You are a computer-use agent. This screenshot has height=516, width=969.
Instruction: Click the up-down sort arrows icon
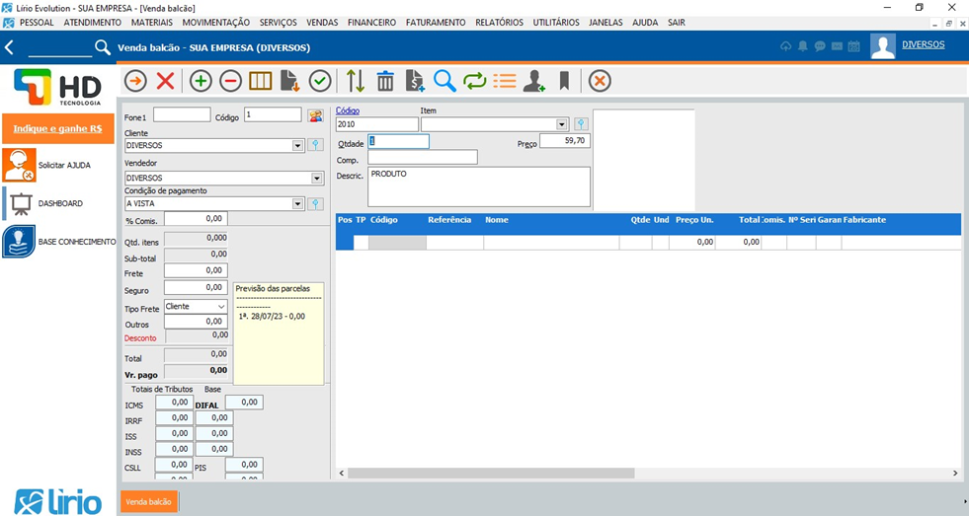pos(356,81)
